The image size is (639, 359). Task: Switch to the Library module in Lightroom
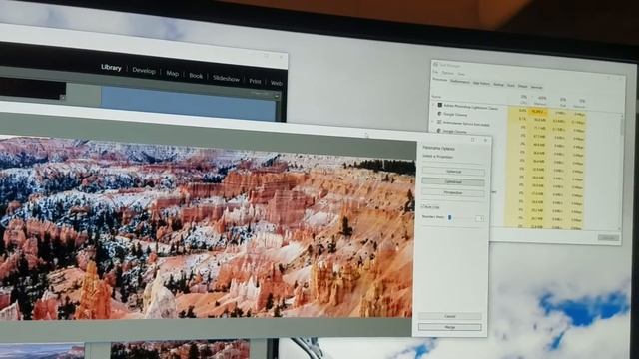111,68
